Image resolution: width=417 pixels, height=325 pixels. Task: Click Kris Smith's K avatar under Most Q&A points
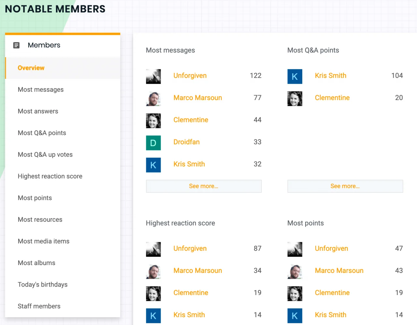click(295, 77)
